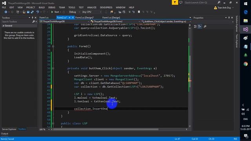Click the Navigate Backward toolbar icon

5,12
